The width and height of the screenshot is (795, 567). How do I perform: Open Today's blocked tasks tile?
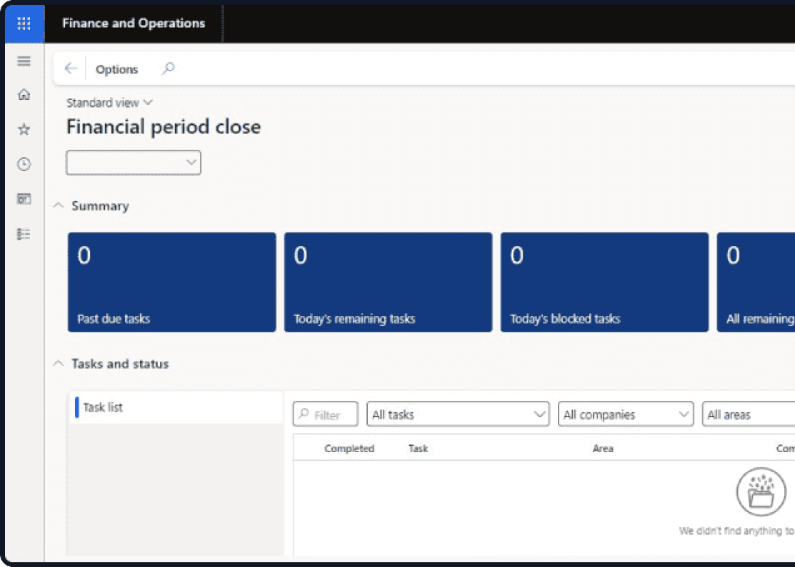pos(604,282)
